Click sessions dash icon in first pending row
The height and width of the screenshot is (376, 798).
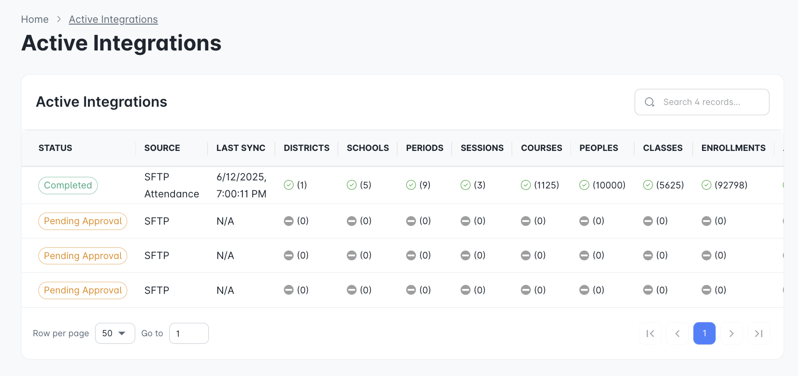(465, 221)
